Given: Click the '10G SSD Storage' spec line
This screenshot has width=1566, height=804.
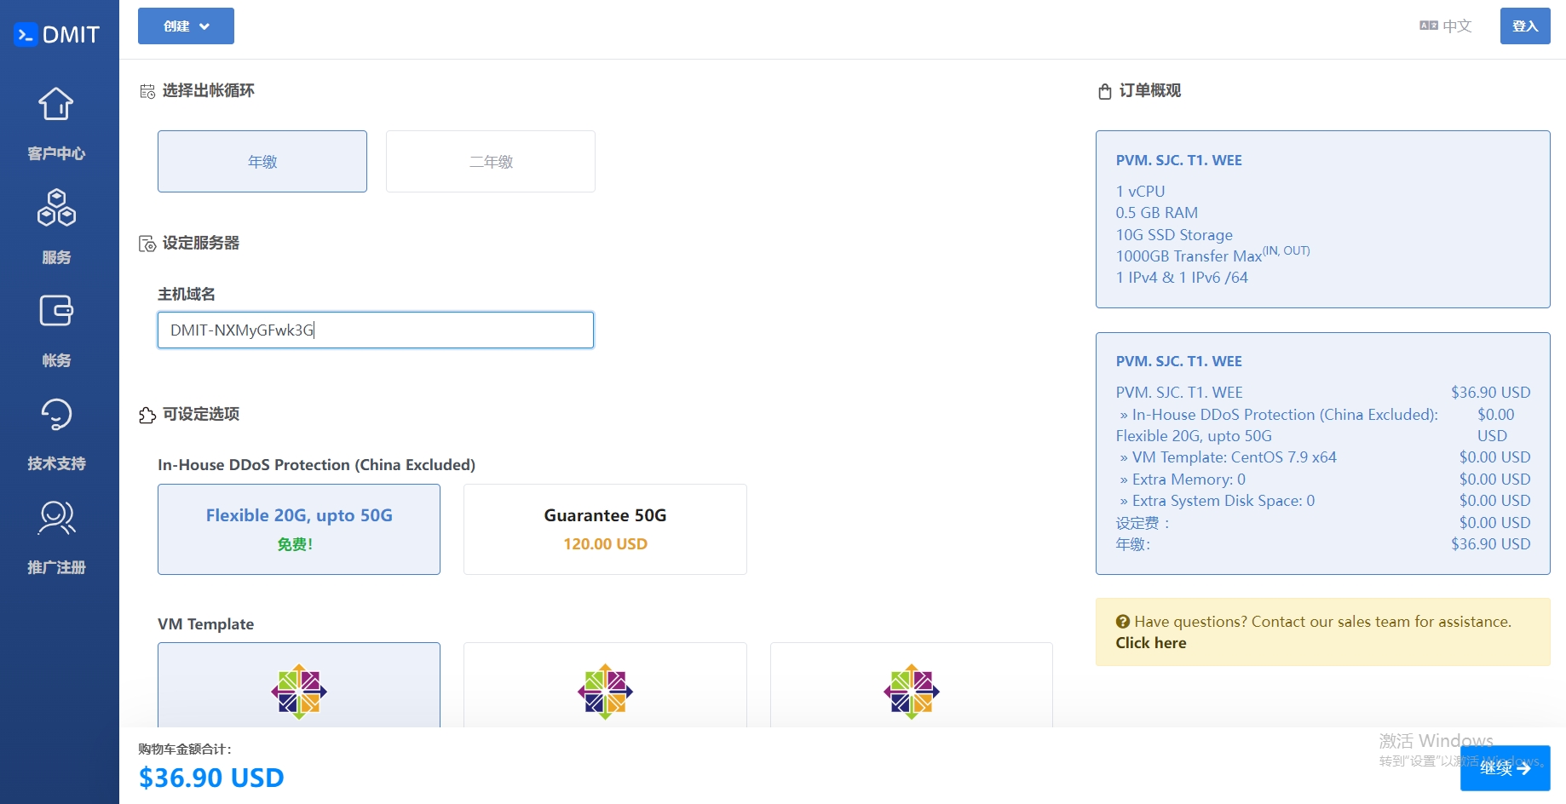Looking at the screenshot, I should (x=1174, y=235).
